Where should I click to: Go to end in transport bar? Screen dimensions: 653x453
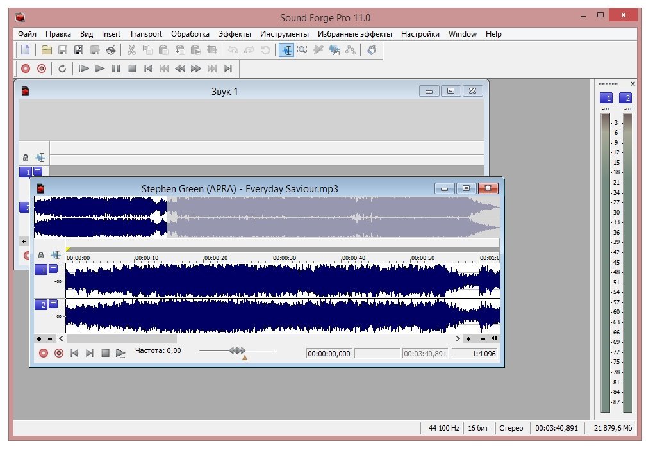click(227, 69)
